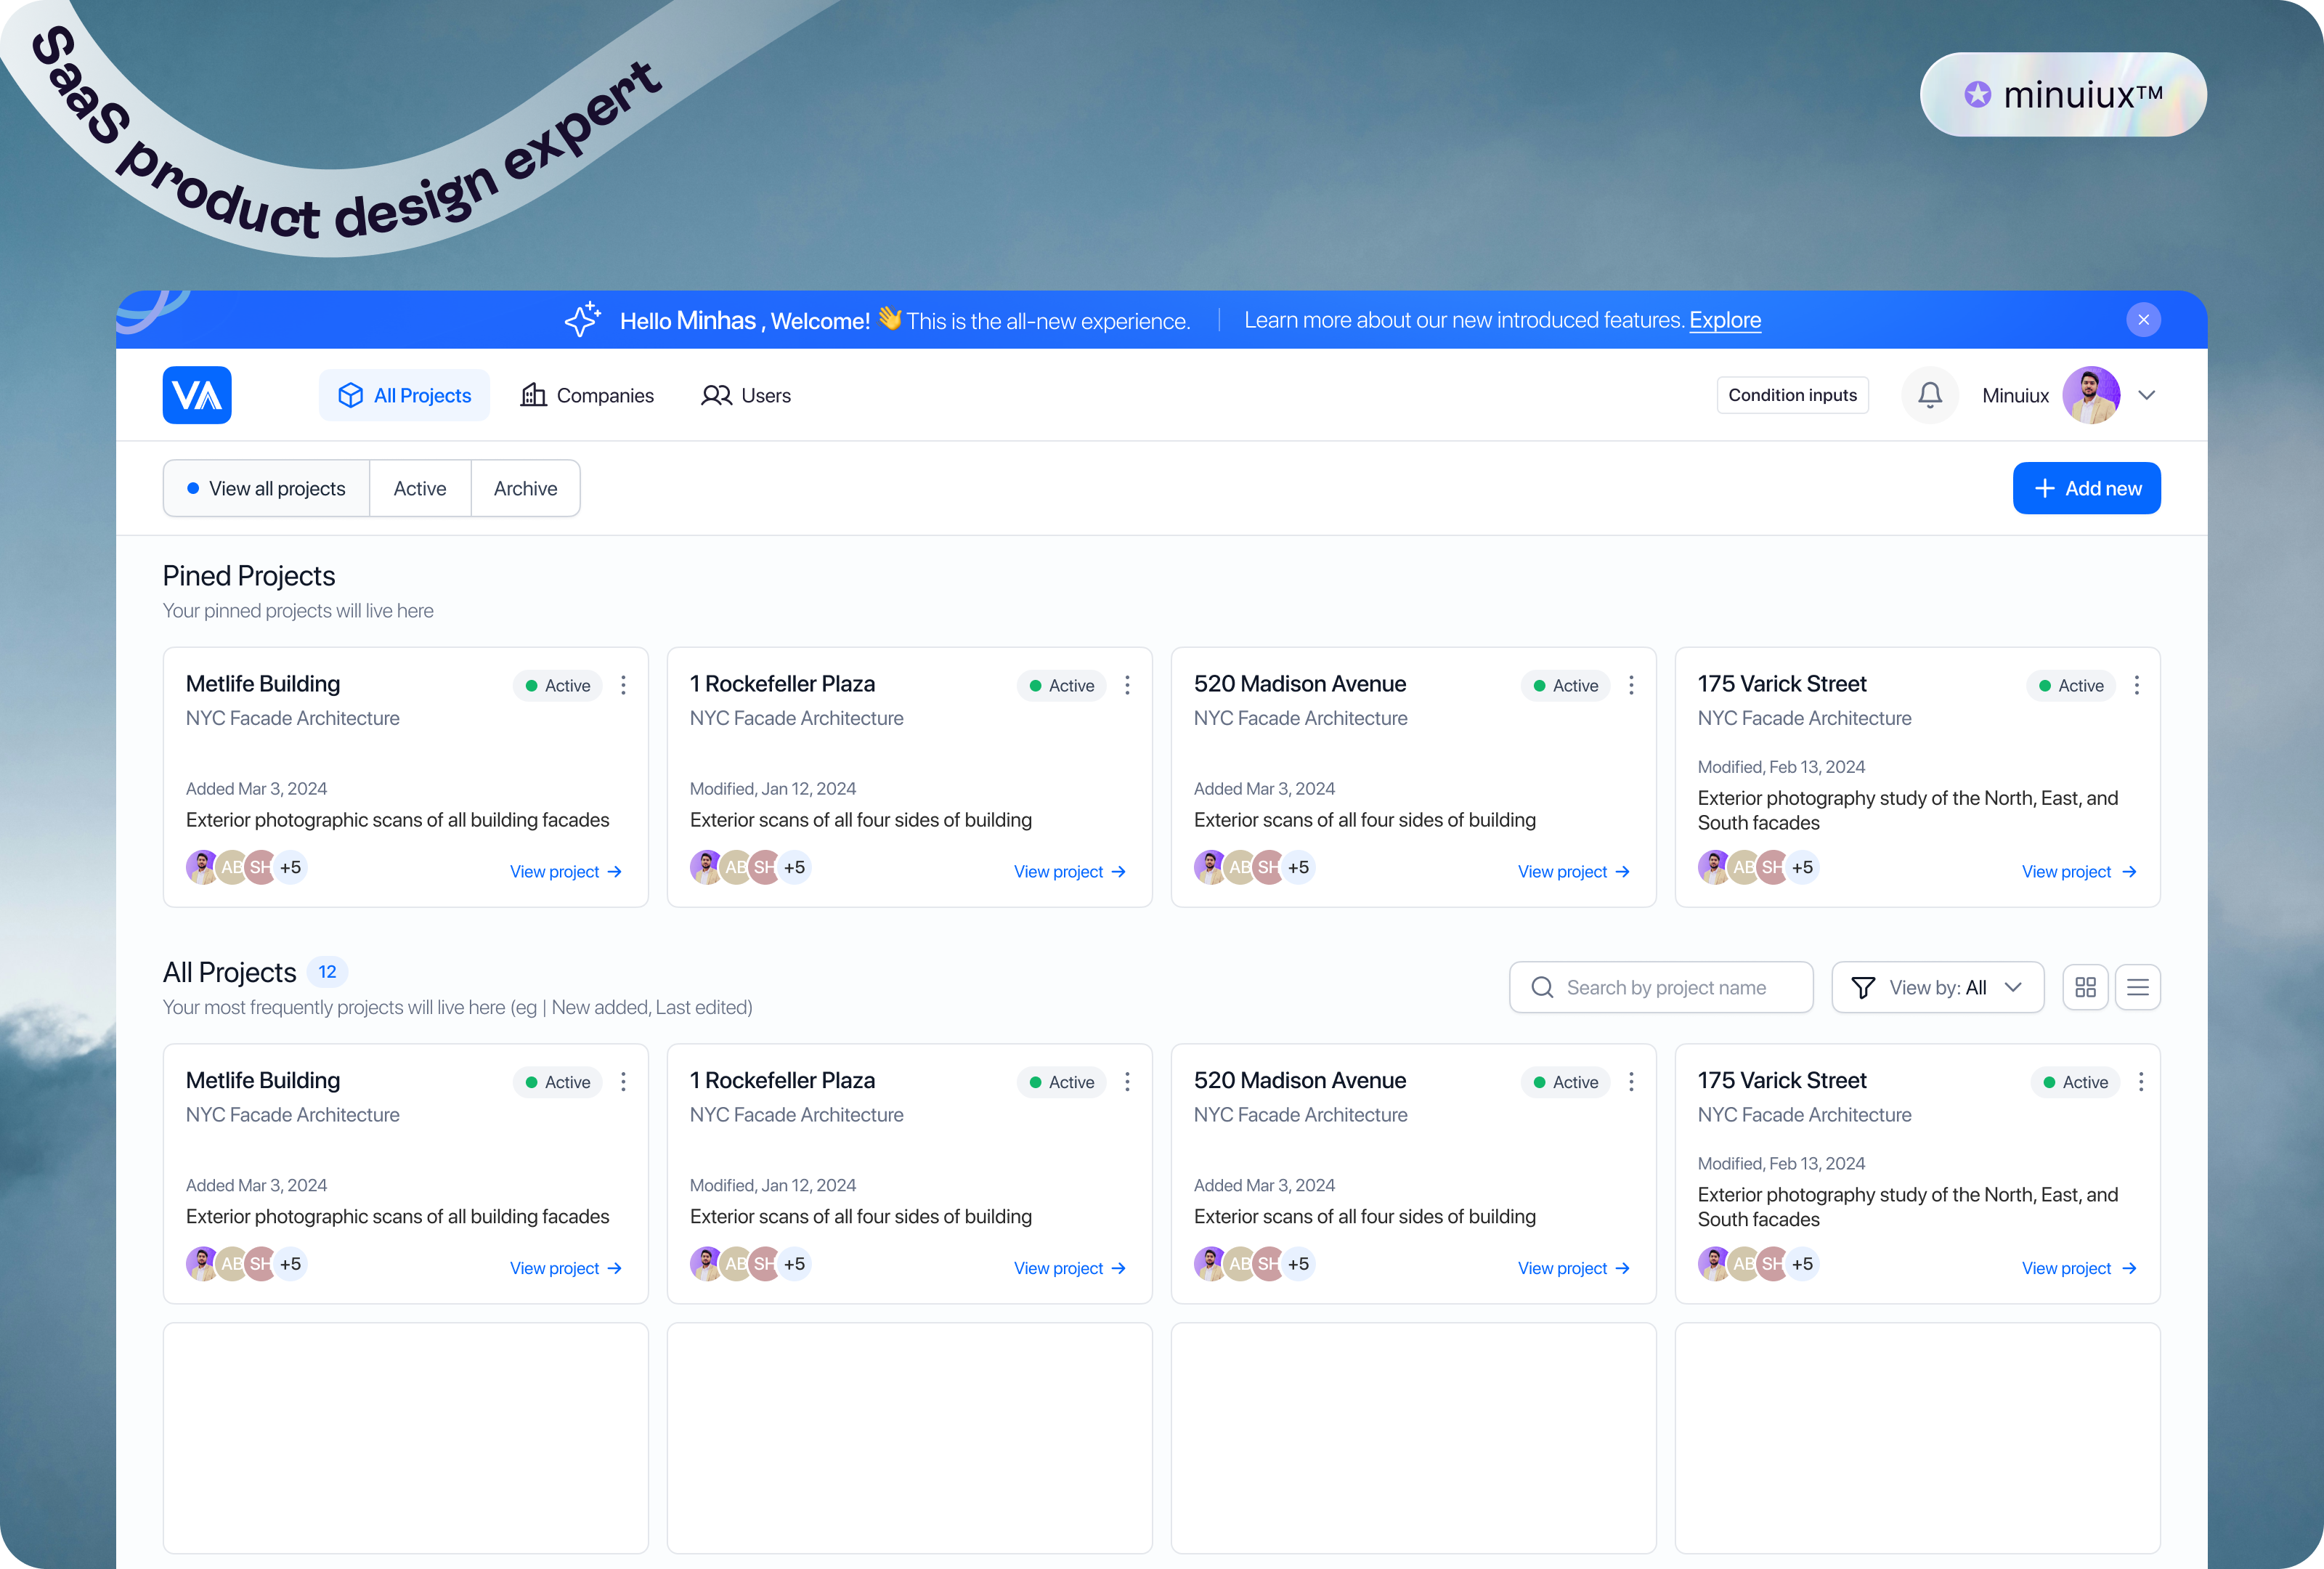Image resolution: width=2324 pixels, height=1569 pixels.
Task: Open kebab menu on pinned Metlife Building card
Action: tap(623, 685)
